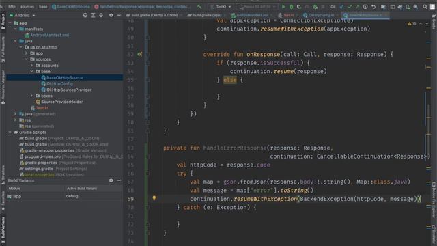Screen dimensions: 437x246
Task: Click the select opened file target icon
Action: [85, 15]
